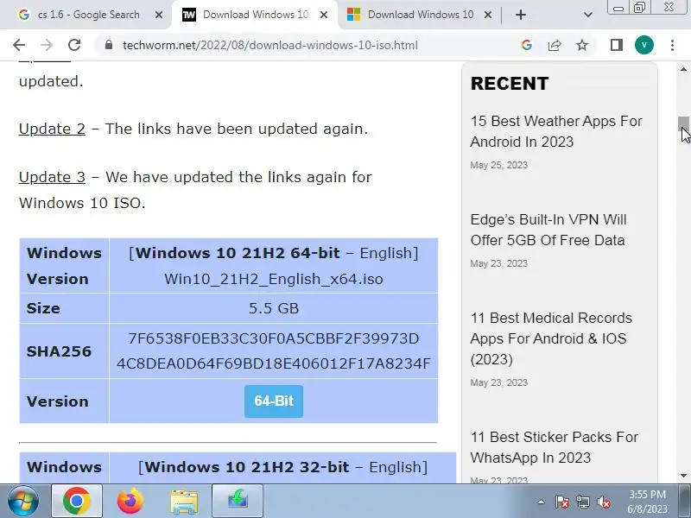Click the share page icon

pyautogui.click(x=555, y=45)
